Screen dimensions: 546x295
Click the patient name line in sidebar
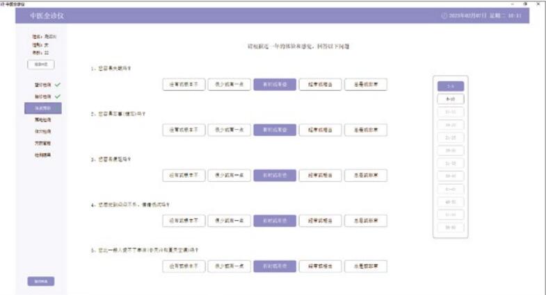(x=45, y=37)
